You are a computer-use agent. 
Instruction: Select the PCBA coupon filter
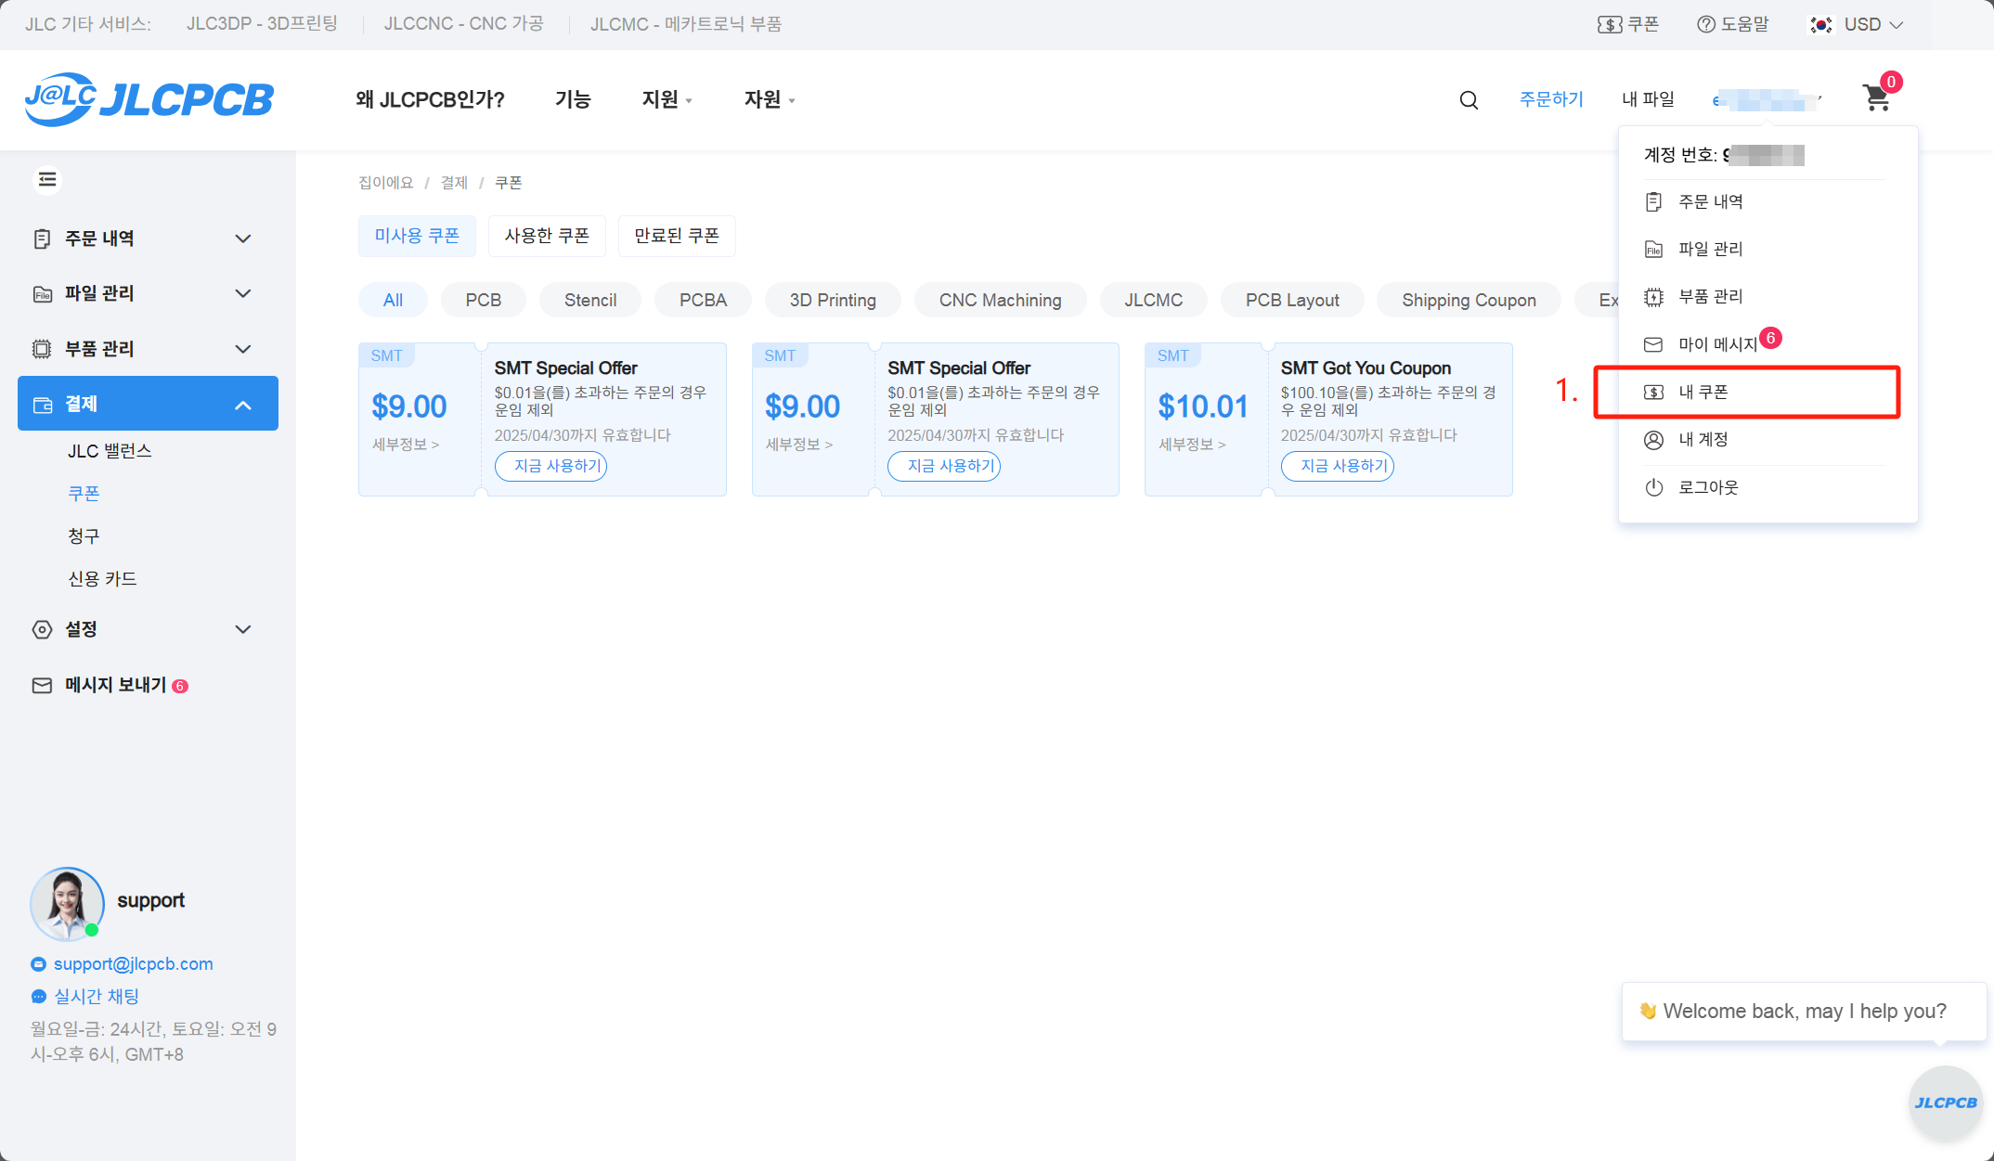[x=703, y=300]
